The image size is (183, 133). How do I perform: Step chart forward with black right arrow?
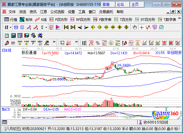click(x=86, y=28)
